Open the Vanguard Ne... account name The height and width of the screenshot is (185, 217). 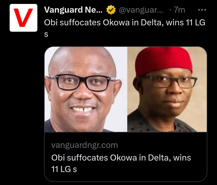pos(73,10)
